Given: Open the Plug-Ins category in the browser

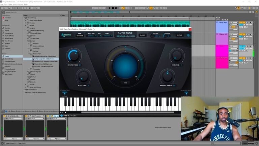Looking at the screenshot, I should click(x=7, y=43).
